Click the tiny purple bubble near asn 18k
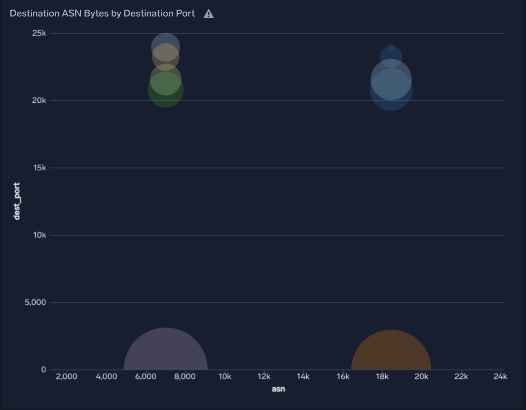 (391, 47)
